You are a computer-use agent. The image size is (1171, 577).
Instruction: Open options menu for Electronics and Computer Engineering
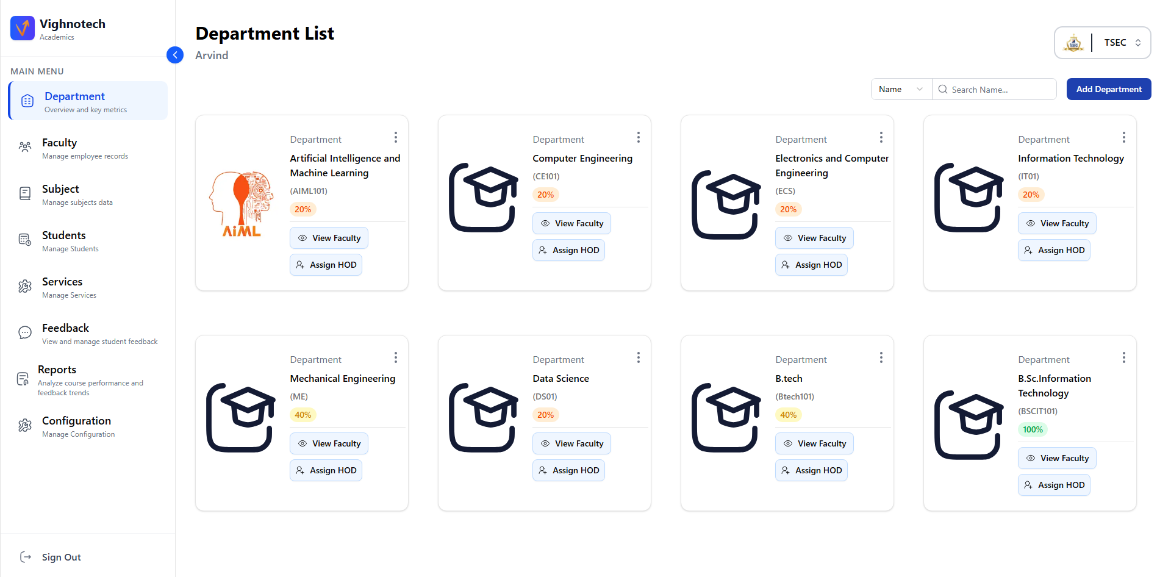881,138
